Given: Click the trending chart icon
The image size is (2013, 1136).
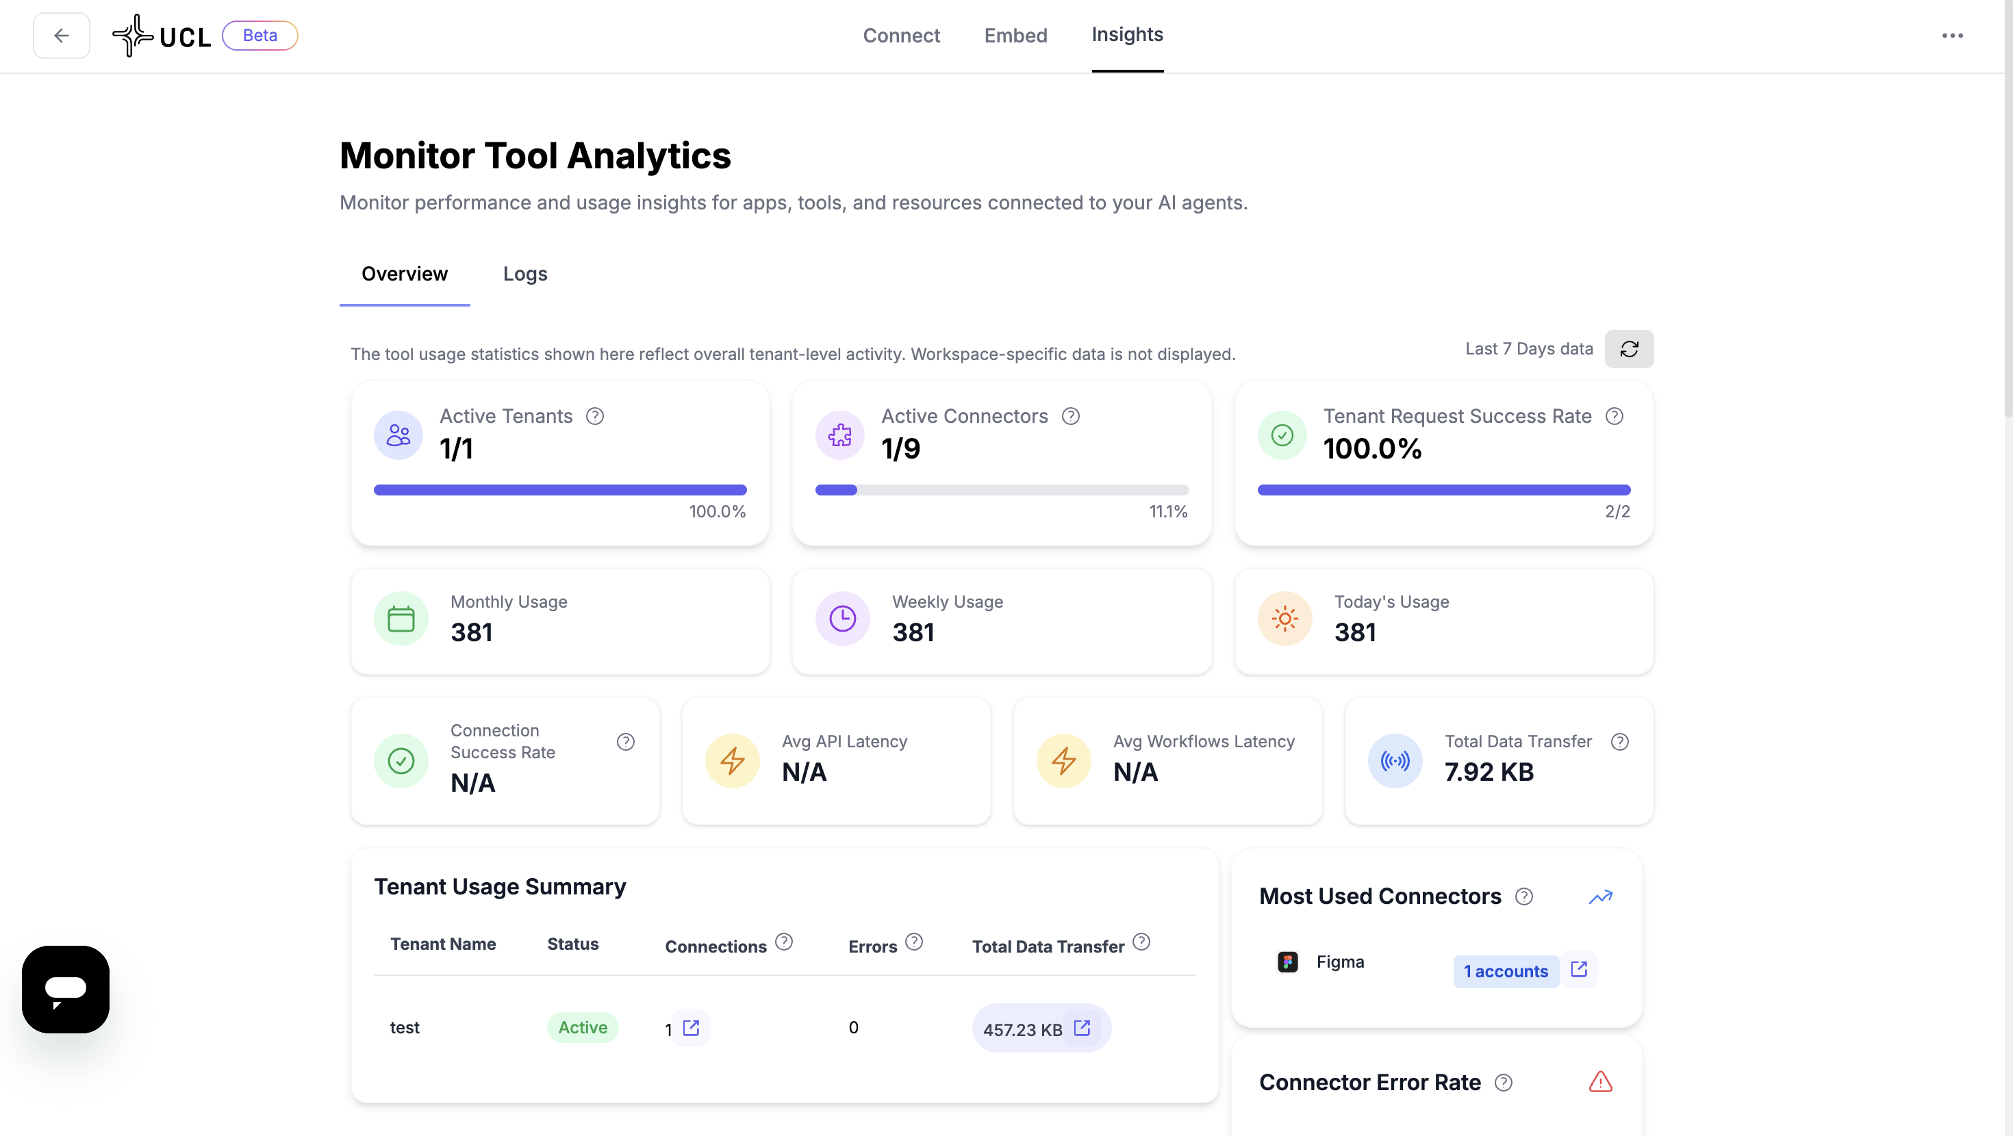Looking at the screenshot, I should (x=1600, y=896).
